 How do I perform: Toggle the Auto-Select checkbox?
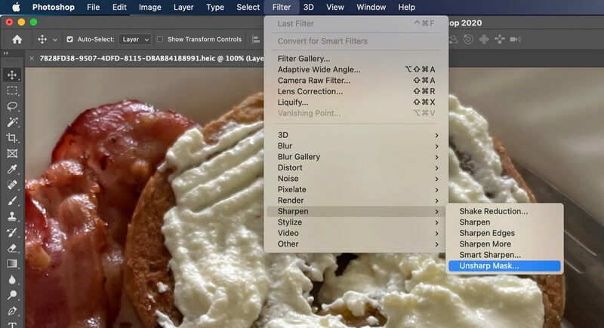pos(70,39)
